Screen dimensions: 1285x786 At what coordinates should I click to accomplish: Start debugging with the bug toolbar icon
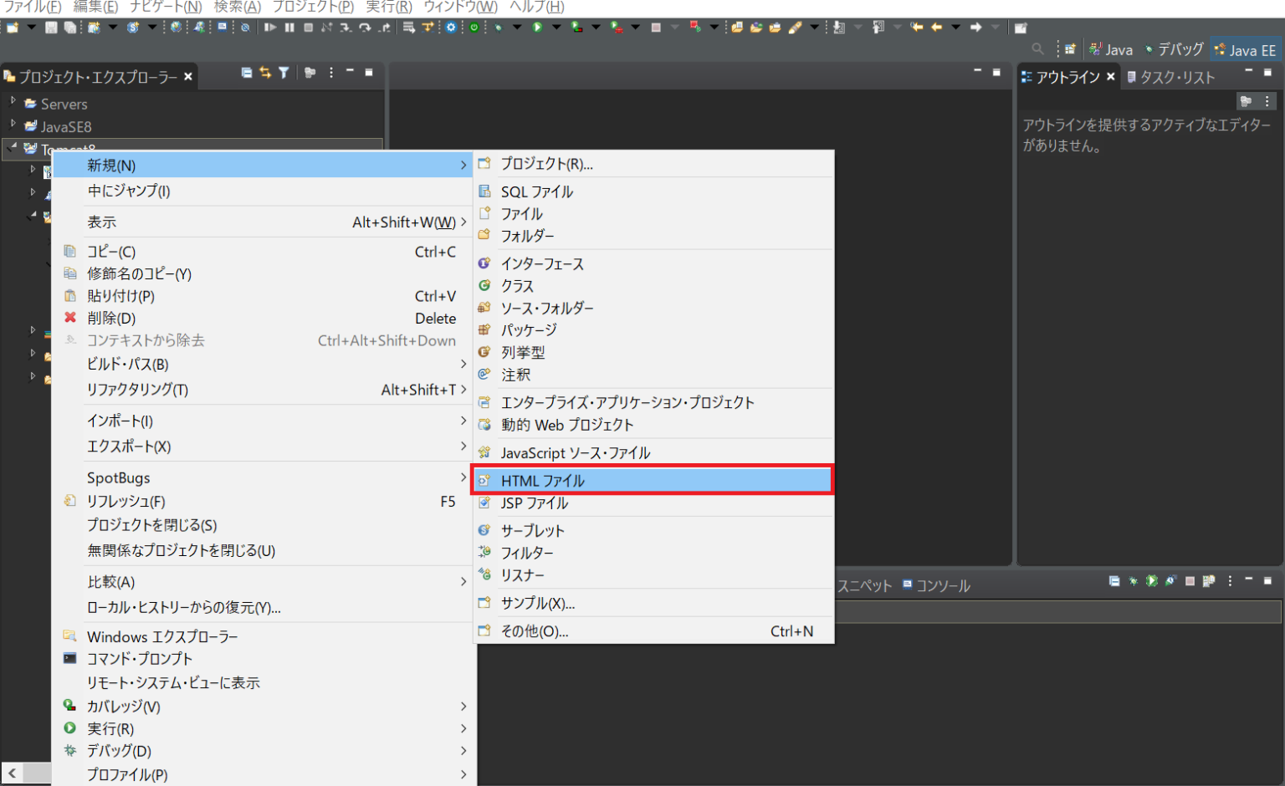pos(498,28)
